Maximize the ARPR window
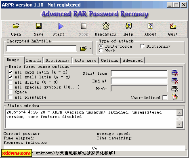The width and height of the screenshot is (189, 158). pyautogui.click(x=176, y=5)
